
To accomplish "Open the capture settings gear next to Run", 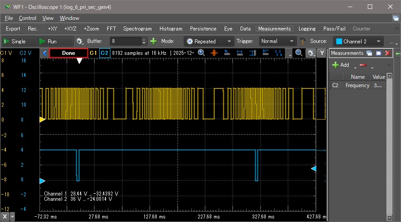I will (80, 41).
